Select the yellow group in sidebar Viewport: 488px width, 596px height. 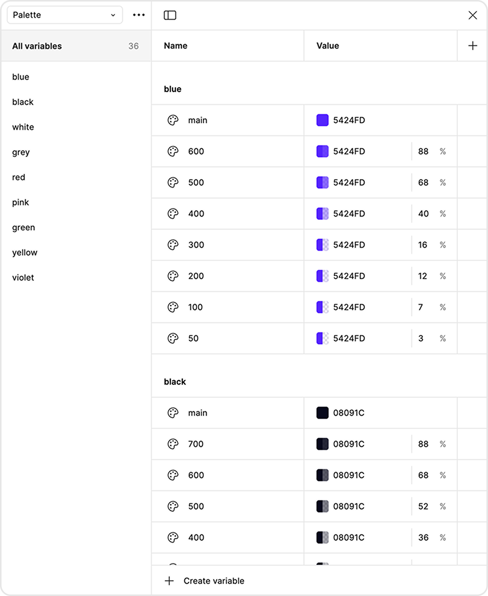pos(25,253)
